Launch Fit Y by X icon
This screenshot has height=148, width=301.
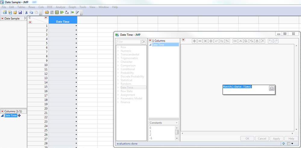click(x=67, y=12)
